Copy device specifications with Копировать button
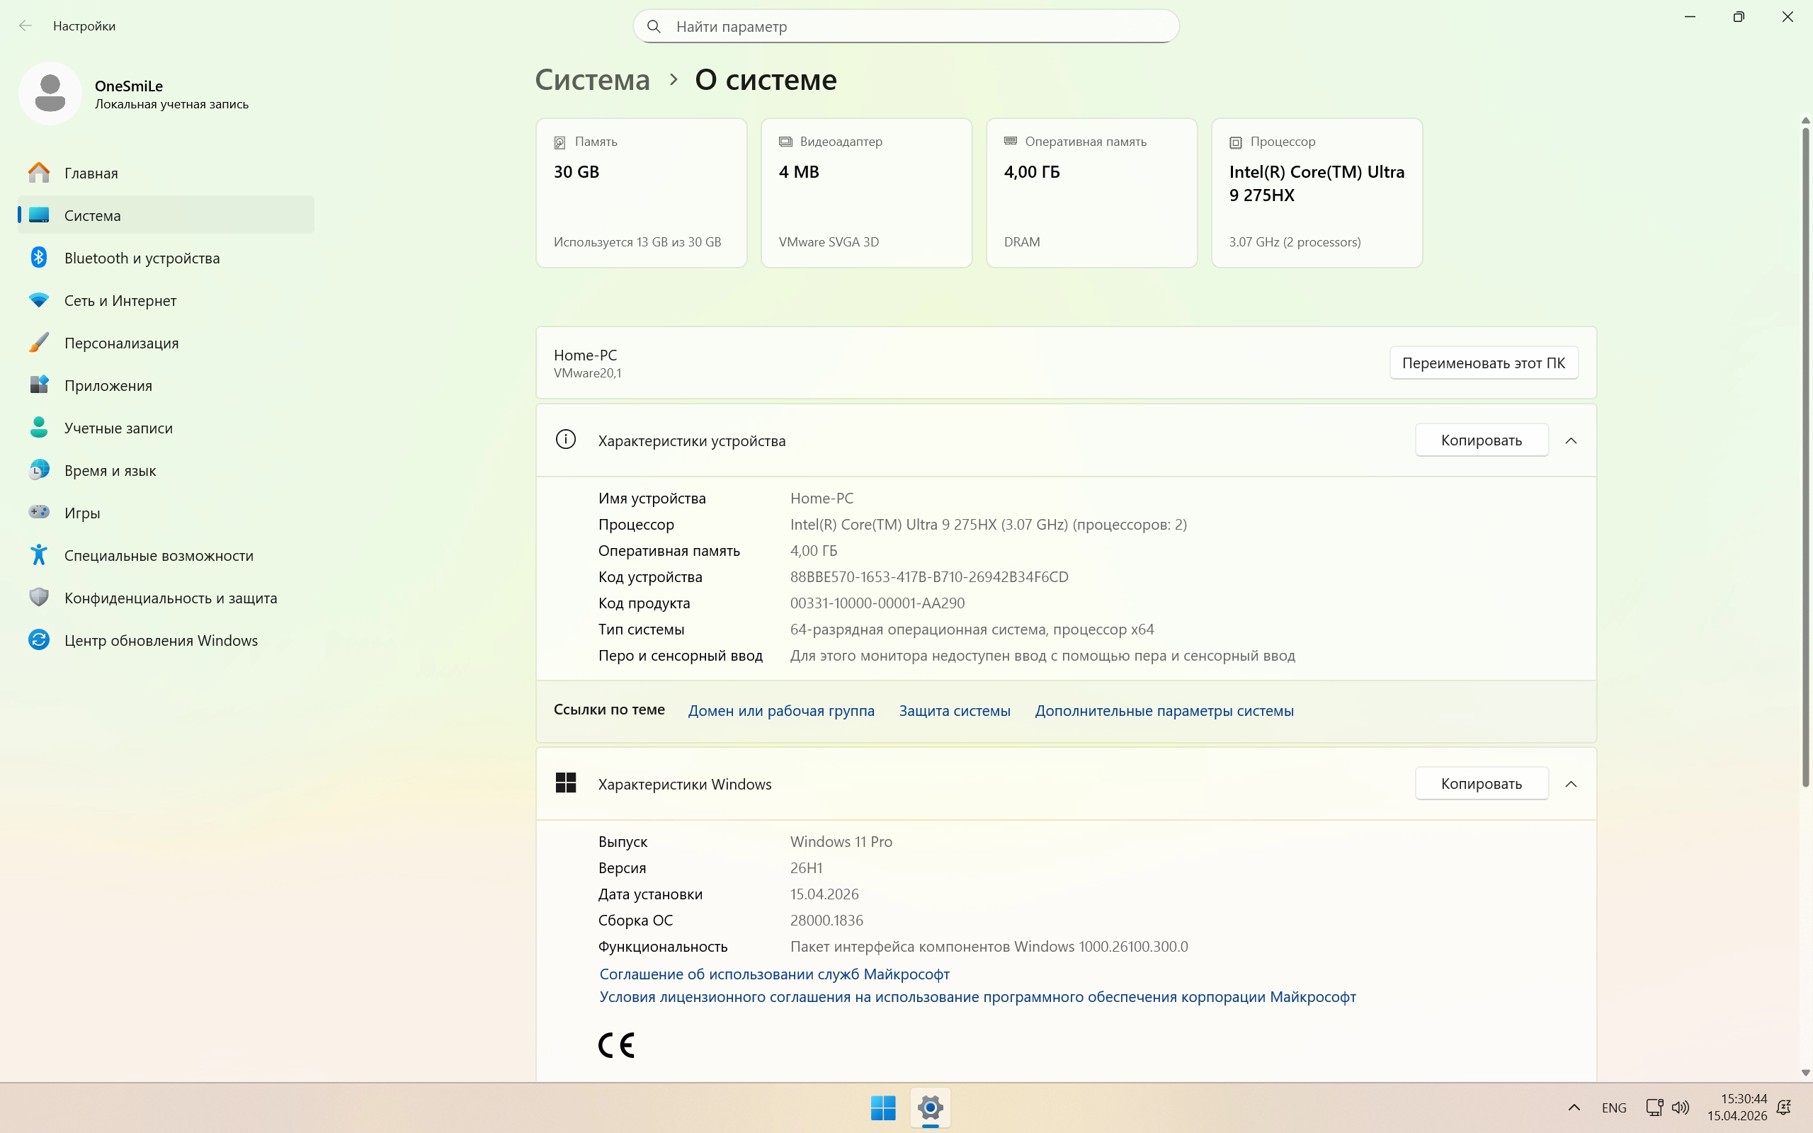 click(x=1480, y=440)
